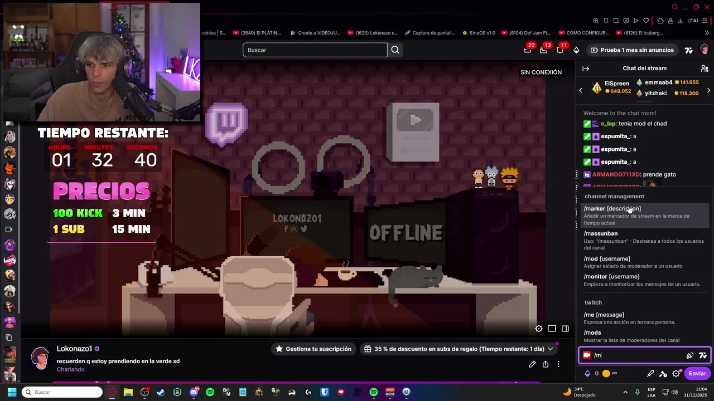Open the Charlando category link
The height and width of the screenshot is (401, 714).
70,369
